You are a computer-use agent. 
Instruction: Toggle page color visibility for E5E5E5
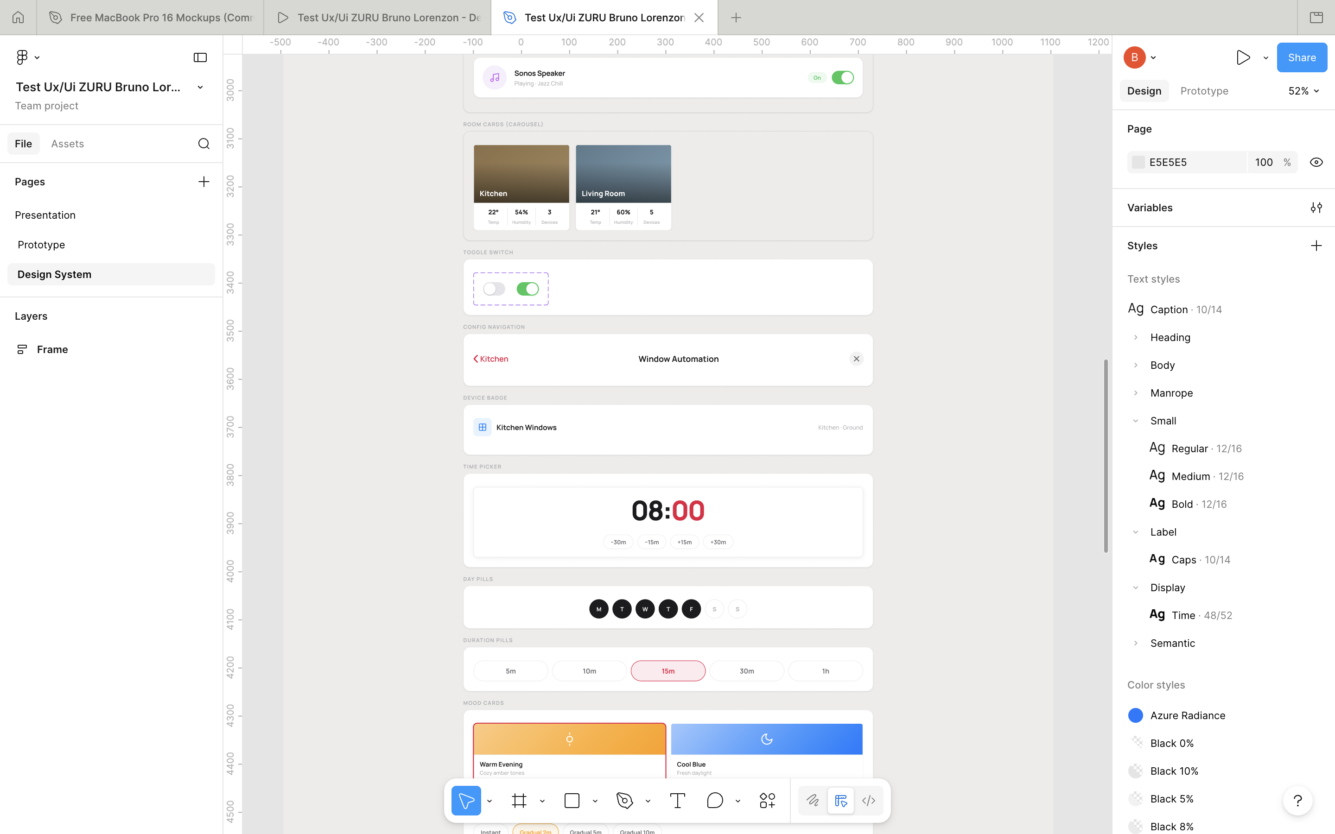pyautogui.click(x=1317, y=162)
